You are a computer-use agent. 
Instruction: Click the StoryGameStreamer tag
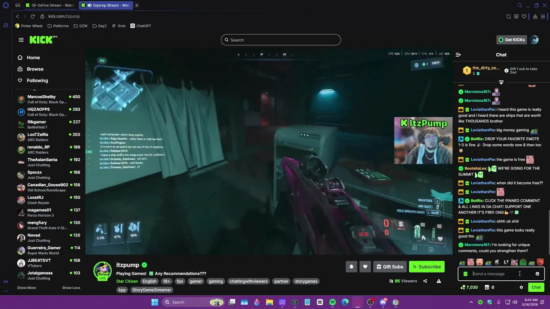[152, 290]
